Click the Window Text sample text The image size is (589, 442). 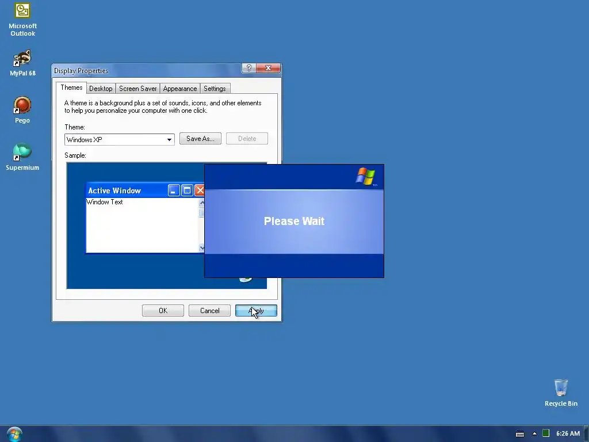point(105,202)
